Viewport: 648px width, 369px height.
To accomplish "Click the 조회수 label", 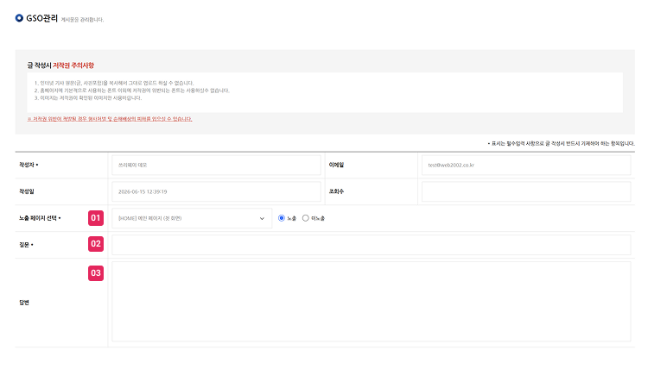I will tap(336, 191).
